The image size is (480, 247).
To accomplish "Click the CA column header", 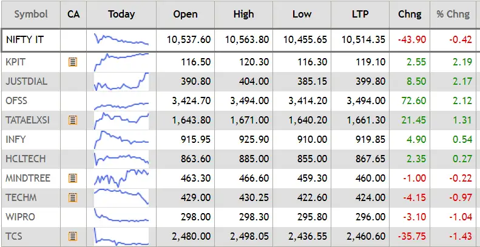I will pyautogui.click(x=73, y=14).
